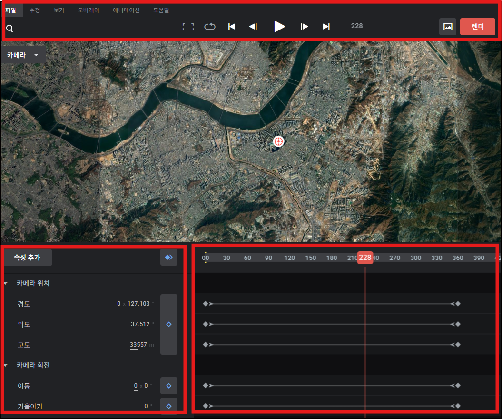
Task: Click the 위도 start keyframe on timeline
Action: point(206,324)
